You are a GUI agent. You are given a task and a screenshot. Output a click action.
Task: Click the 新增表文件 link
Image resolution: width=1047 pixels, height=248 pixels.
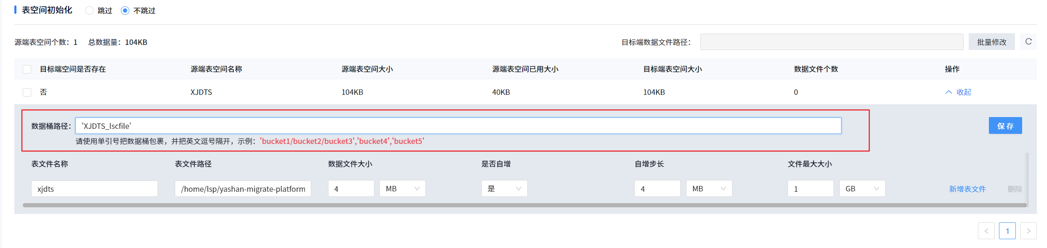[967, 189]
